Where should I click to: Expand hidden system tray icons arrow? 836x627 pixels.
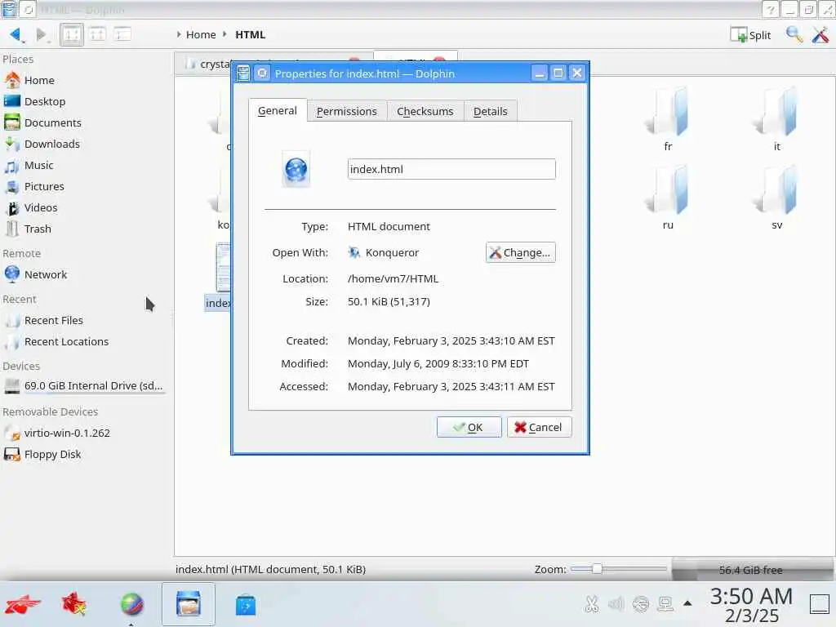point(687,603)
